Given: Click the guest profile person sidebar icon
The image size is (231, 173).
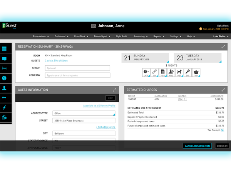Looking at the screenshot, I should (x=5, y=88).
